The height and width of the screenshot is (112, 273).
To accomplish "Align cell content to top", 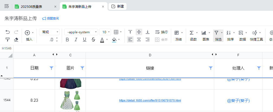I will [x=130, y=32].
